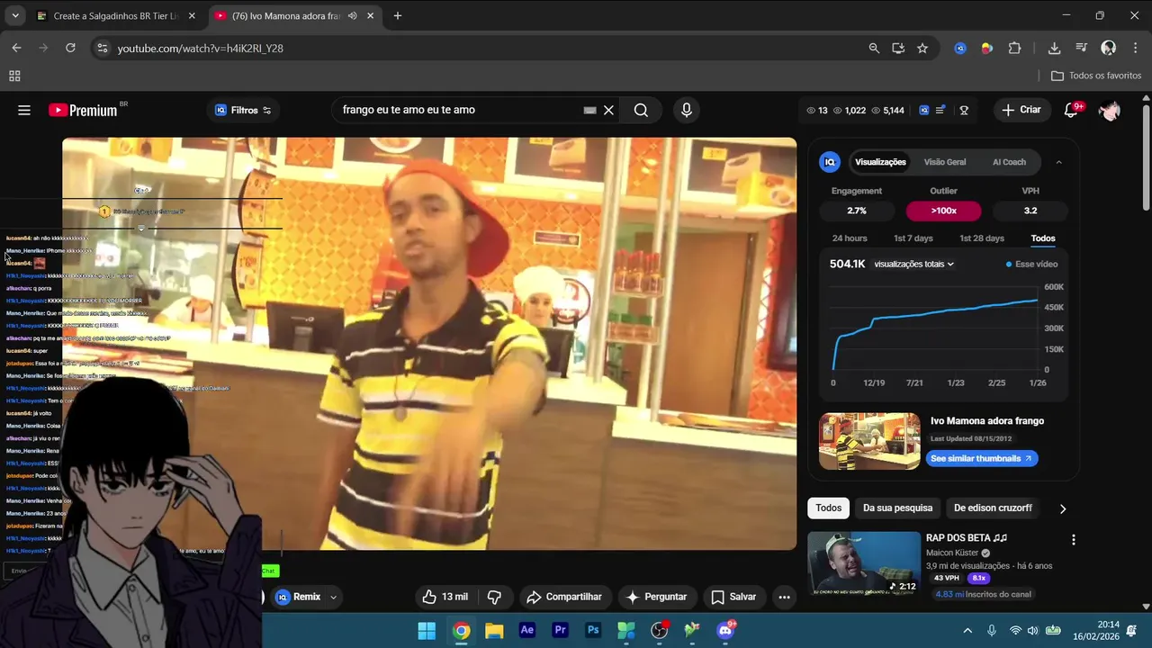Expand the Remix button chevron
The image size is (1152, 648).
333,597
